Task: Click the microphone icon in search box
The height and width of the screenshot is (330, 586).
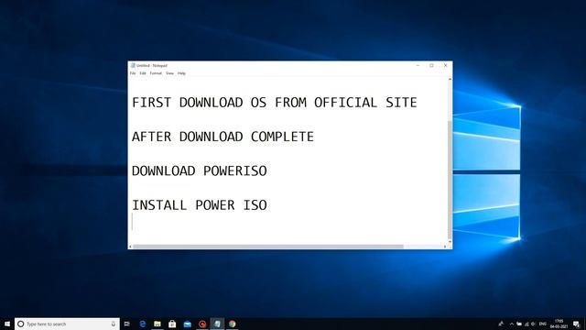Action: (114, 324)
